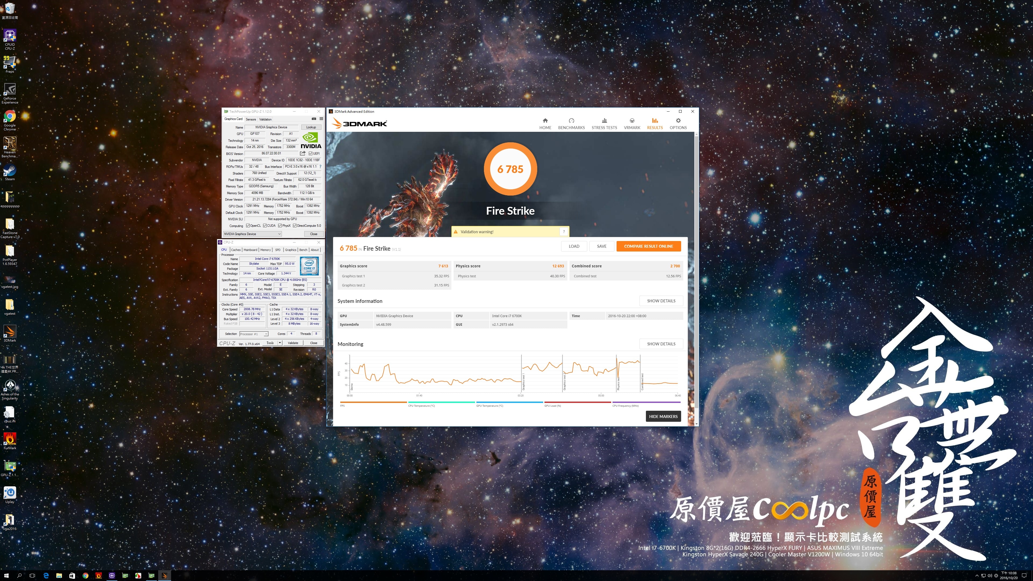Open the BENCHMARKS section in 3DMark
The height and width of the screenshot is (581, 1033).
pyautogui.click(x=571, y=123)
